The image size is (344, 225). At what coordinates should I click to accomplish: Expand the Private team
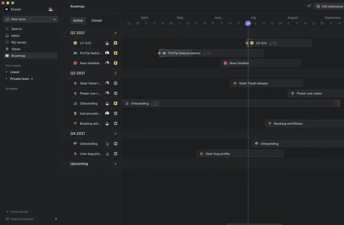pos(7,79)
